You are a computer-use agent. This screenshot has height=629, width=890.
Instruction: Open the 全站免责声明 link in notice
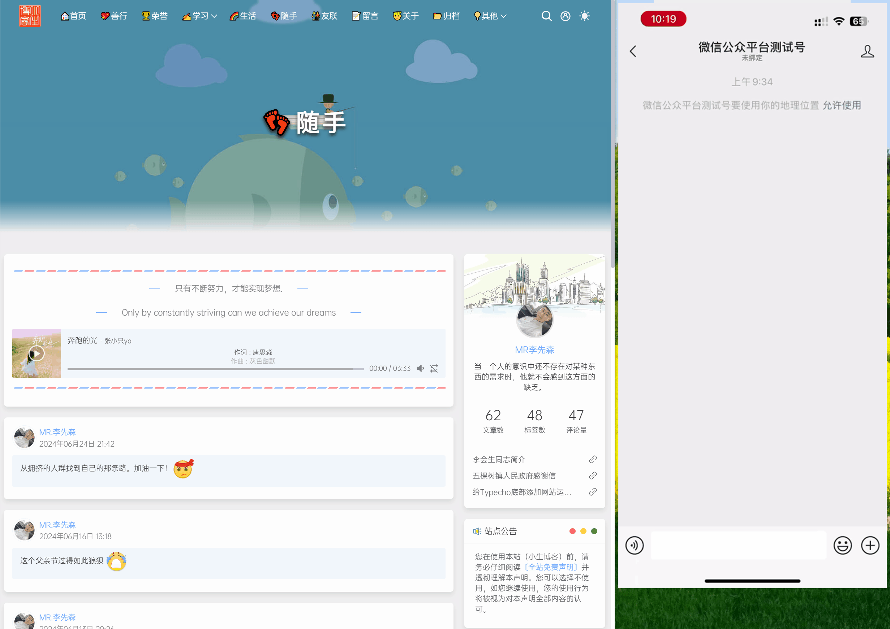click(551, 567)
